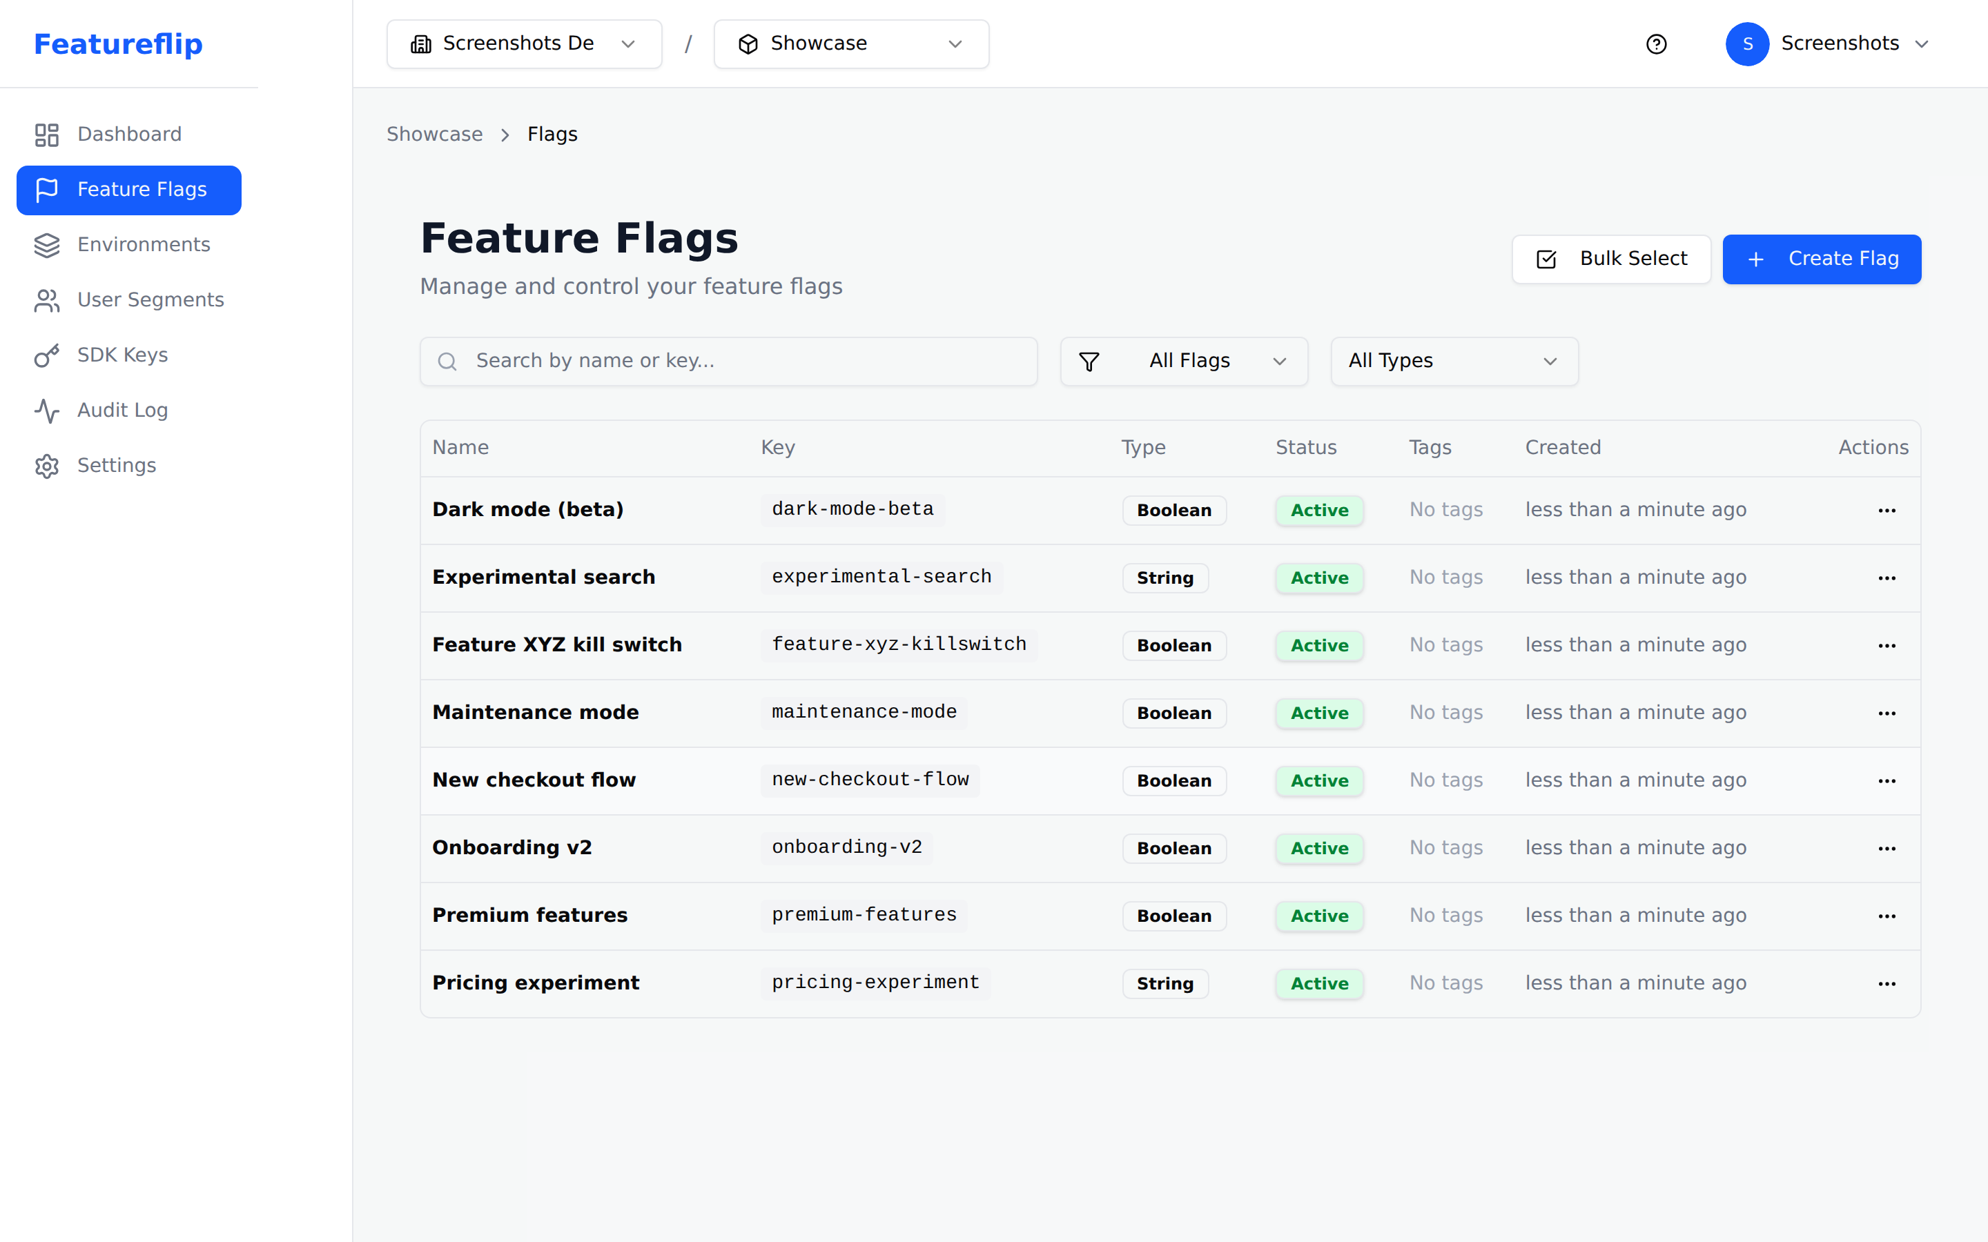Open the New checkout flow flag
The image size is (1988, 1242).
click(534, 780)
